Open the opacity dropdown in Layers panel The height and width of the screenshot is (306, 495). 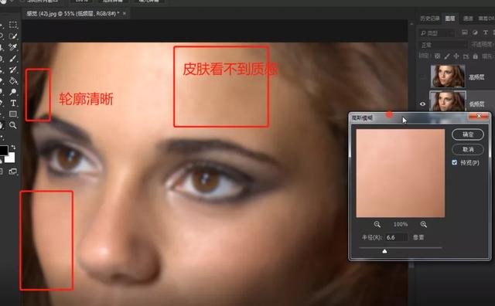tap(482, 45)
